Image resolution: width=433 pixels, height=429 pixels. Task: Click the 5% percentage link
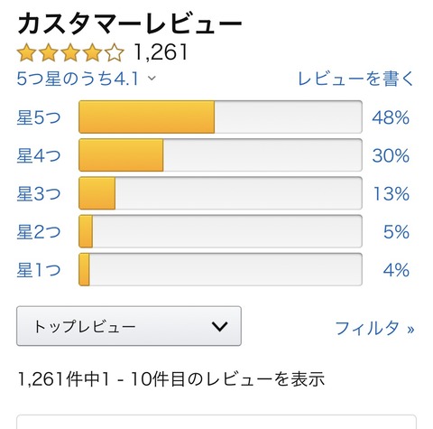click(x=396, y=232)
